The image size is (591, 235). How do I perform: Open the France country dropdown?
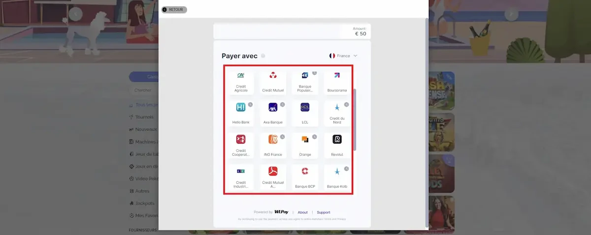[x=343, y=56]
